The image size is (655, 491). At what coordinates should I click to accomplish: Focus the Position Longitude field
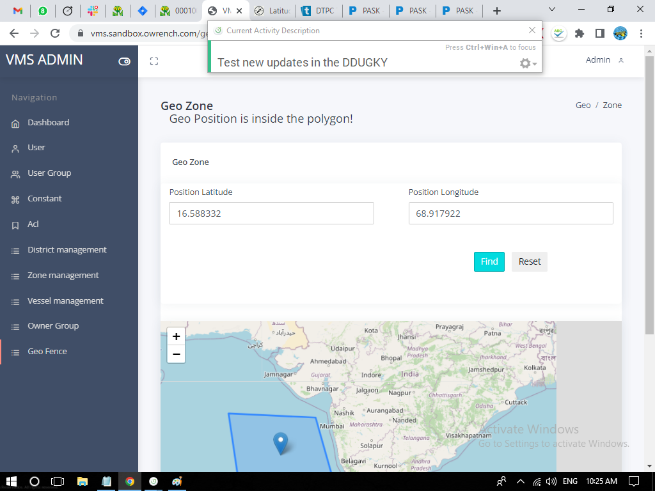pos(510,214)
